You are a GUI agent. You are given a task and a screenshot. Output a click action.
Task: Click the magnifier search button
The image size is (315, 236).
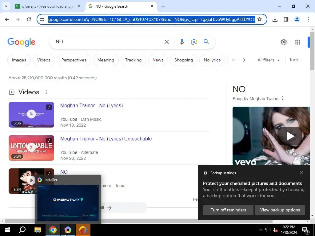click(206, 42)
